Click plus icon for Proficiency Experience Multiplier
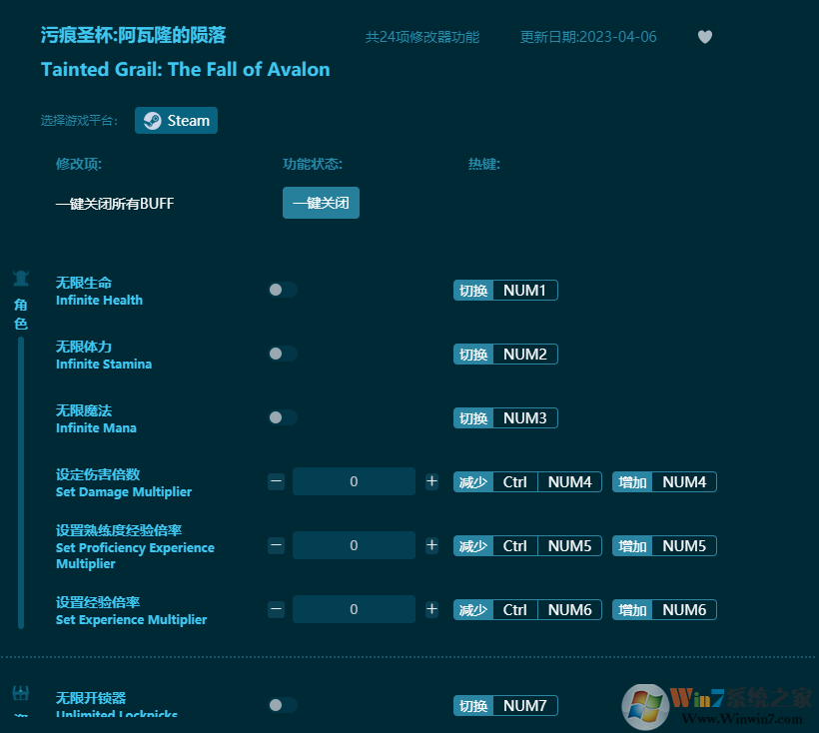This screenshot has height=733, width=819. (x=431, y=545)
